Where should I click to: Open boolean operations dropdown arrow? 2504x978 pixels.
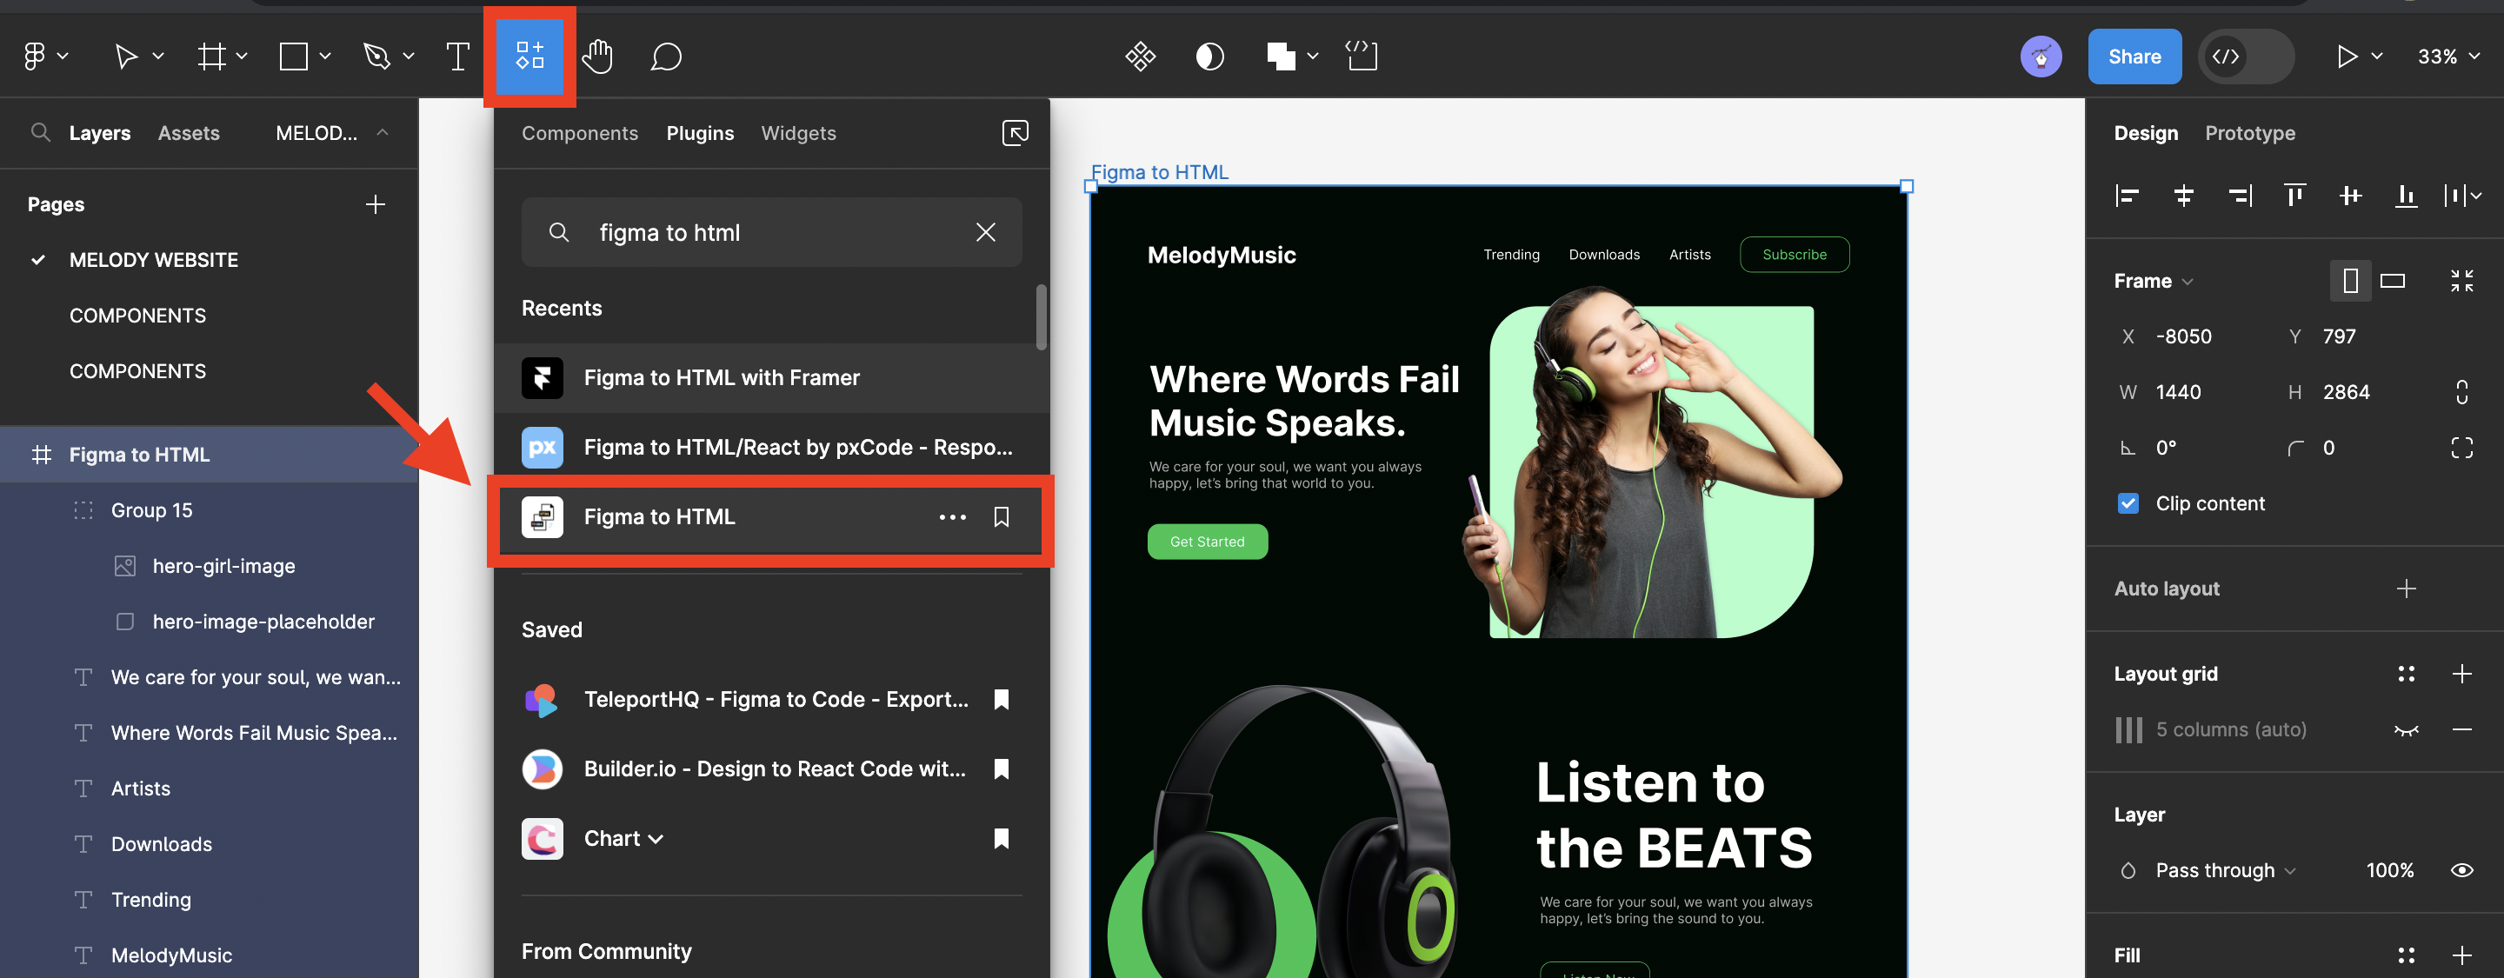tap(1312, 57)
